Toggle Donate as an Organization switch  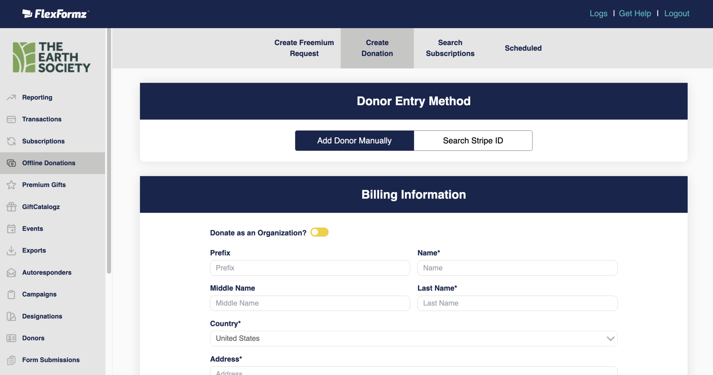click(319, 232)
